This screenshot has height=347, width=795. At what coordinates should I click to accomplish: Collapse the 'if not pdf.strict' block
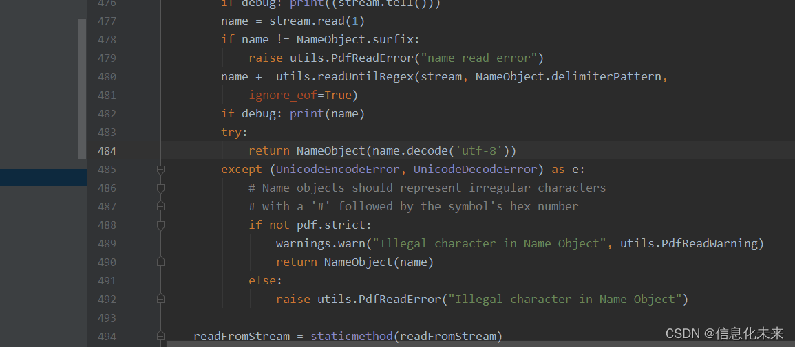coord(161,225)
